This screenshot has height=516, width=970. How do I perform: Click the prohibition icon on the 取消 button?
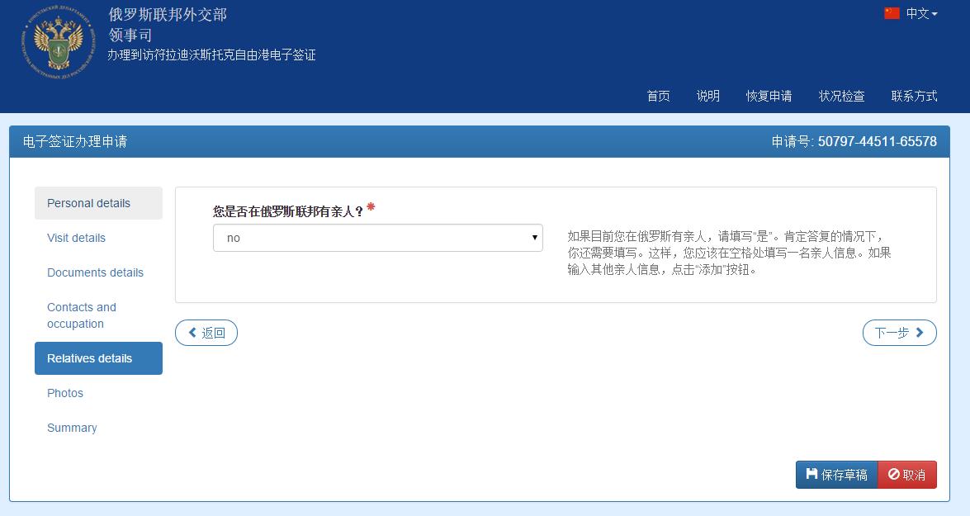point(893,475)
